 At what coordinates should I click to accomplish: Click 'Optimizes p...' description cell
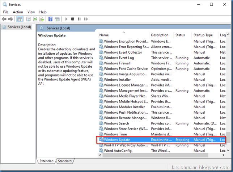coord(161,69)
